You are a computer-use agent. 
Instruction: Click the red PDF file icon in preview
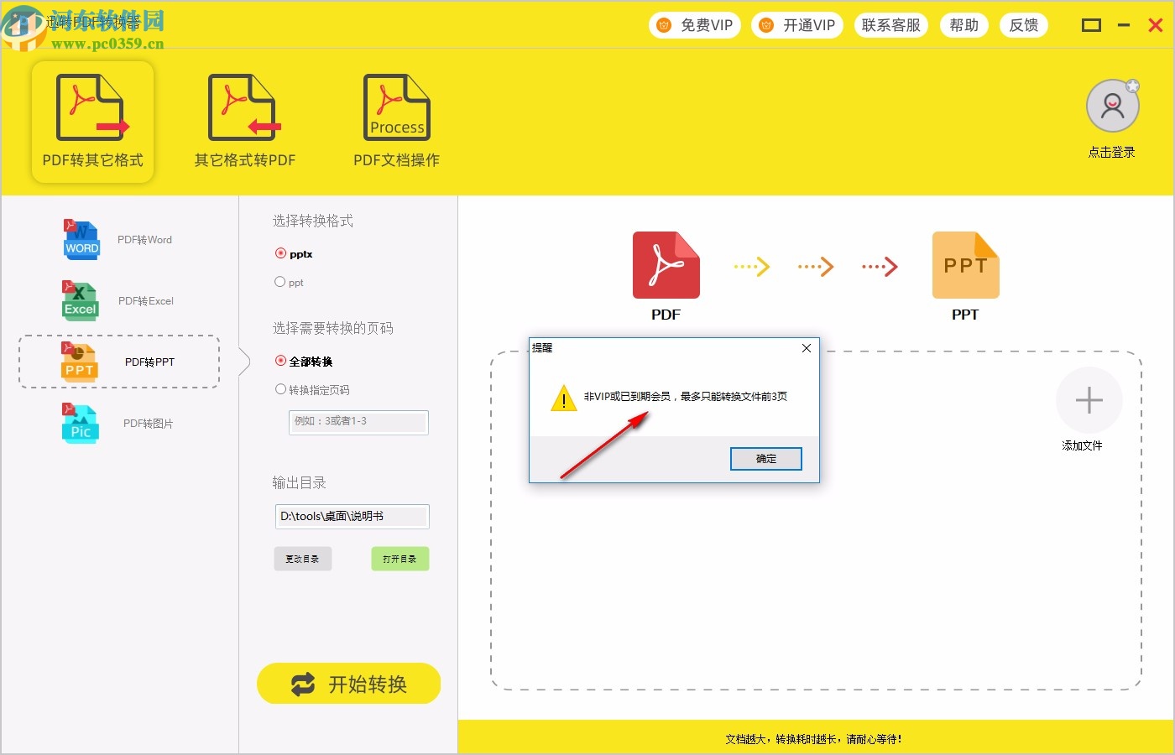pyautogui.click(x=666, y=264)
